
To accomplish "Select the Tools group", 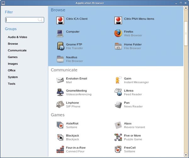I will [x=12, y=84].
